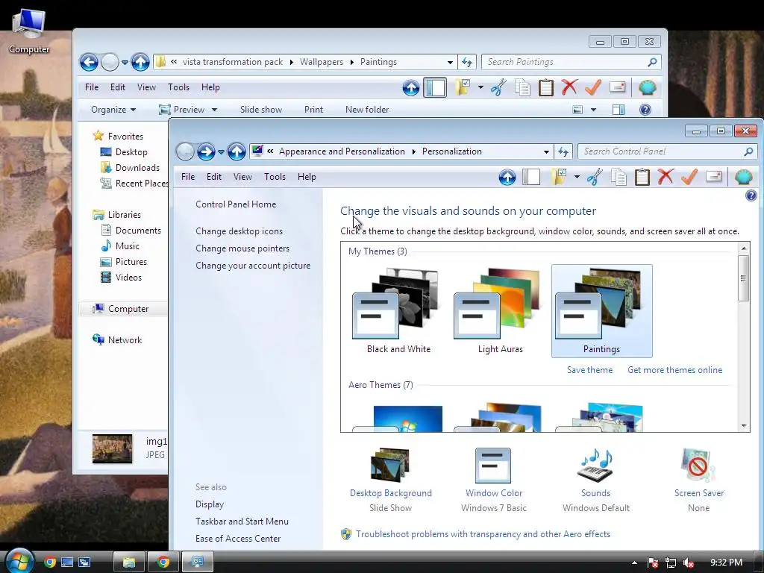Click Forward button in Personalization window
764x573 pixels.
coord(206,151)
